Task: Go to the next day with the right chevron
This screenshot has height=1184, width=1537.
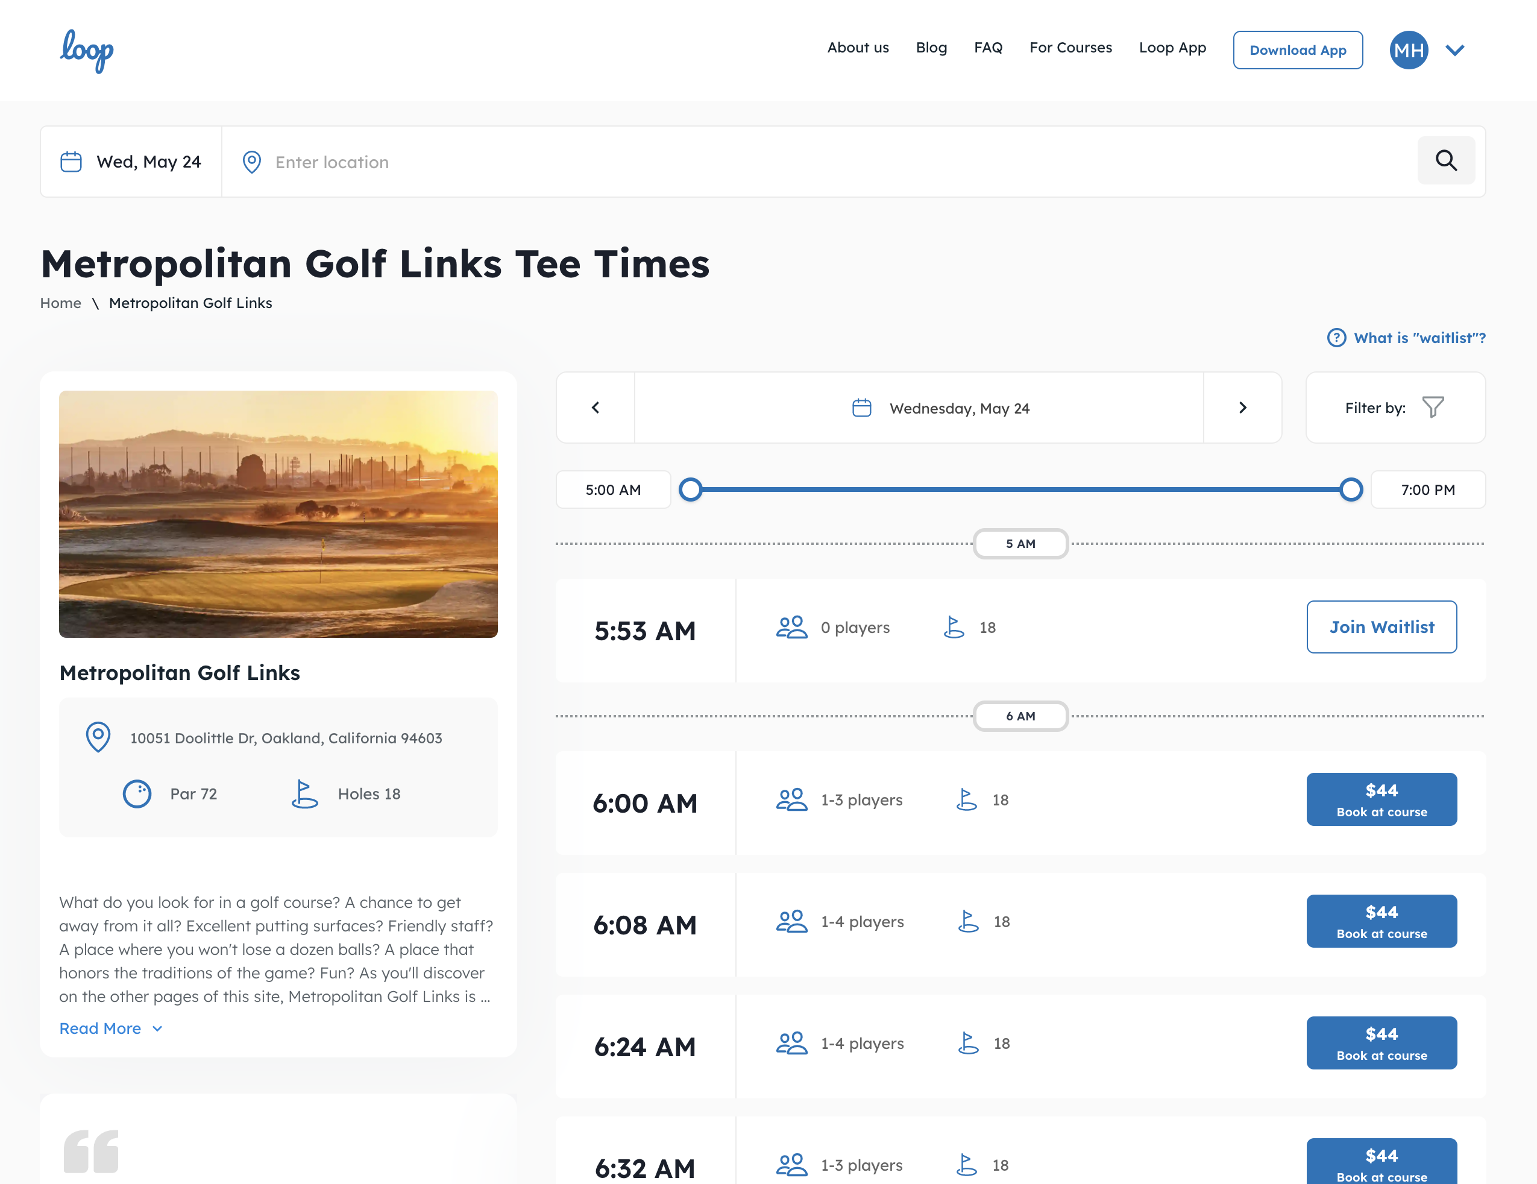Action: click(1243, 407)
